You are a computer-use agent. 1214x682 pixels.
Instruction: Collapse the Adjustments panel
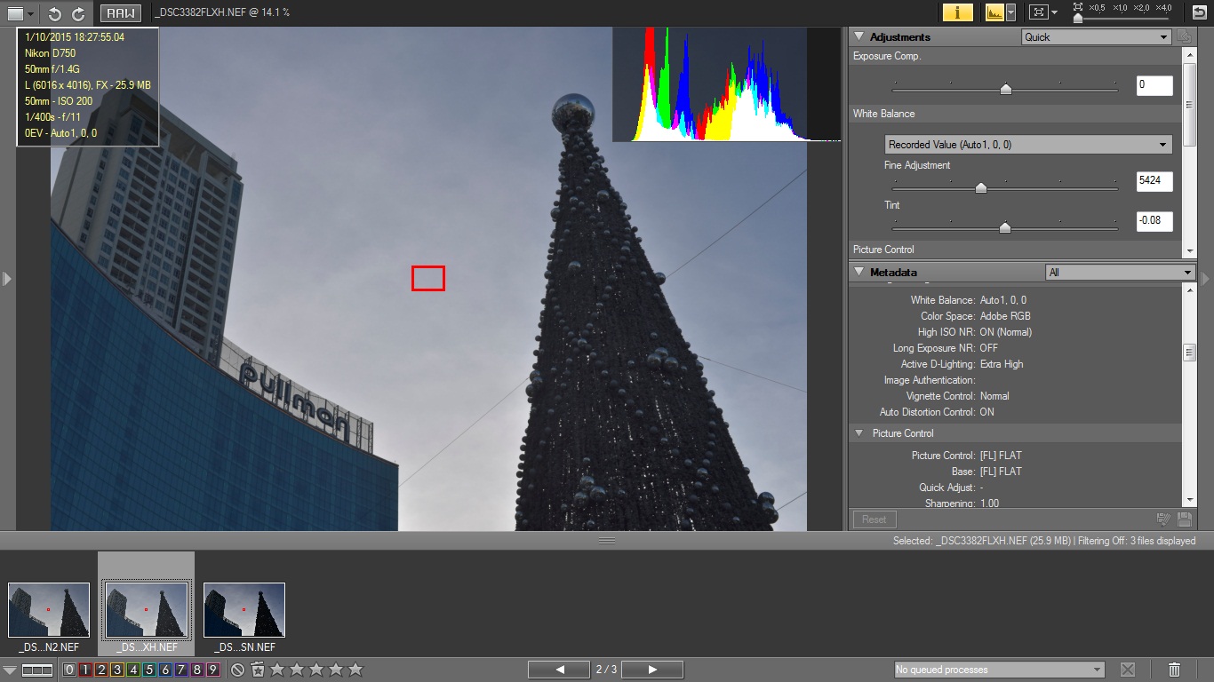[859, 37]
